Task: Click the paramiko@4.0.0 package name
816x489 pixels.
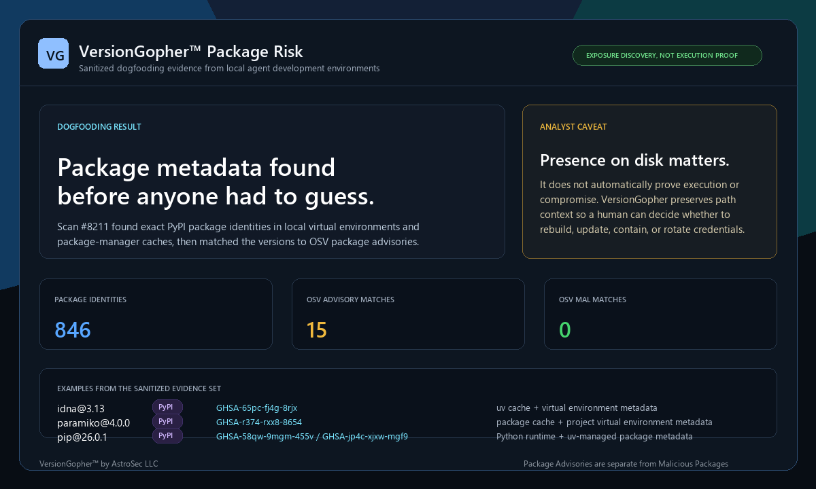Action: 93,422
